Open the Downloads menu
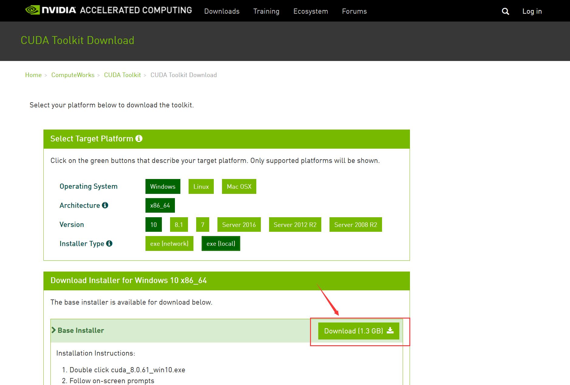 tap(222, 11)
